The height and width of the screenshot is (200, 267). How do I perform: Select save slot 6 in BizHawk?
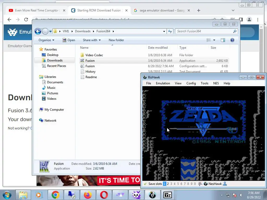click(181, 184)
